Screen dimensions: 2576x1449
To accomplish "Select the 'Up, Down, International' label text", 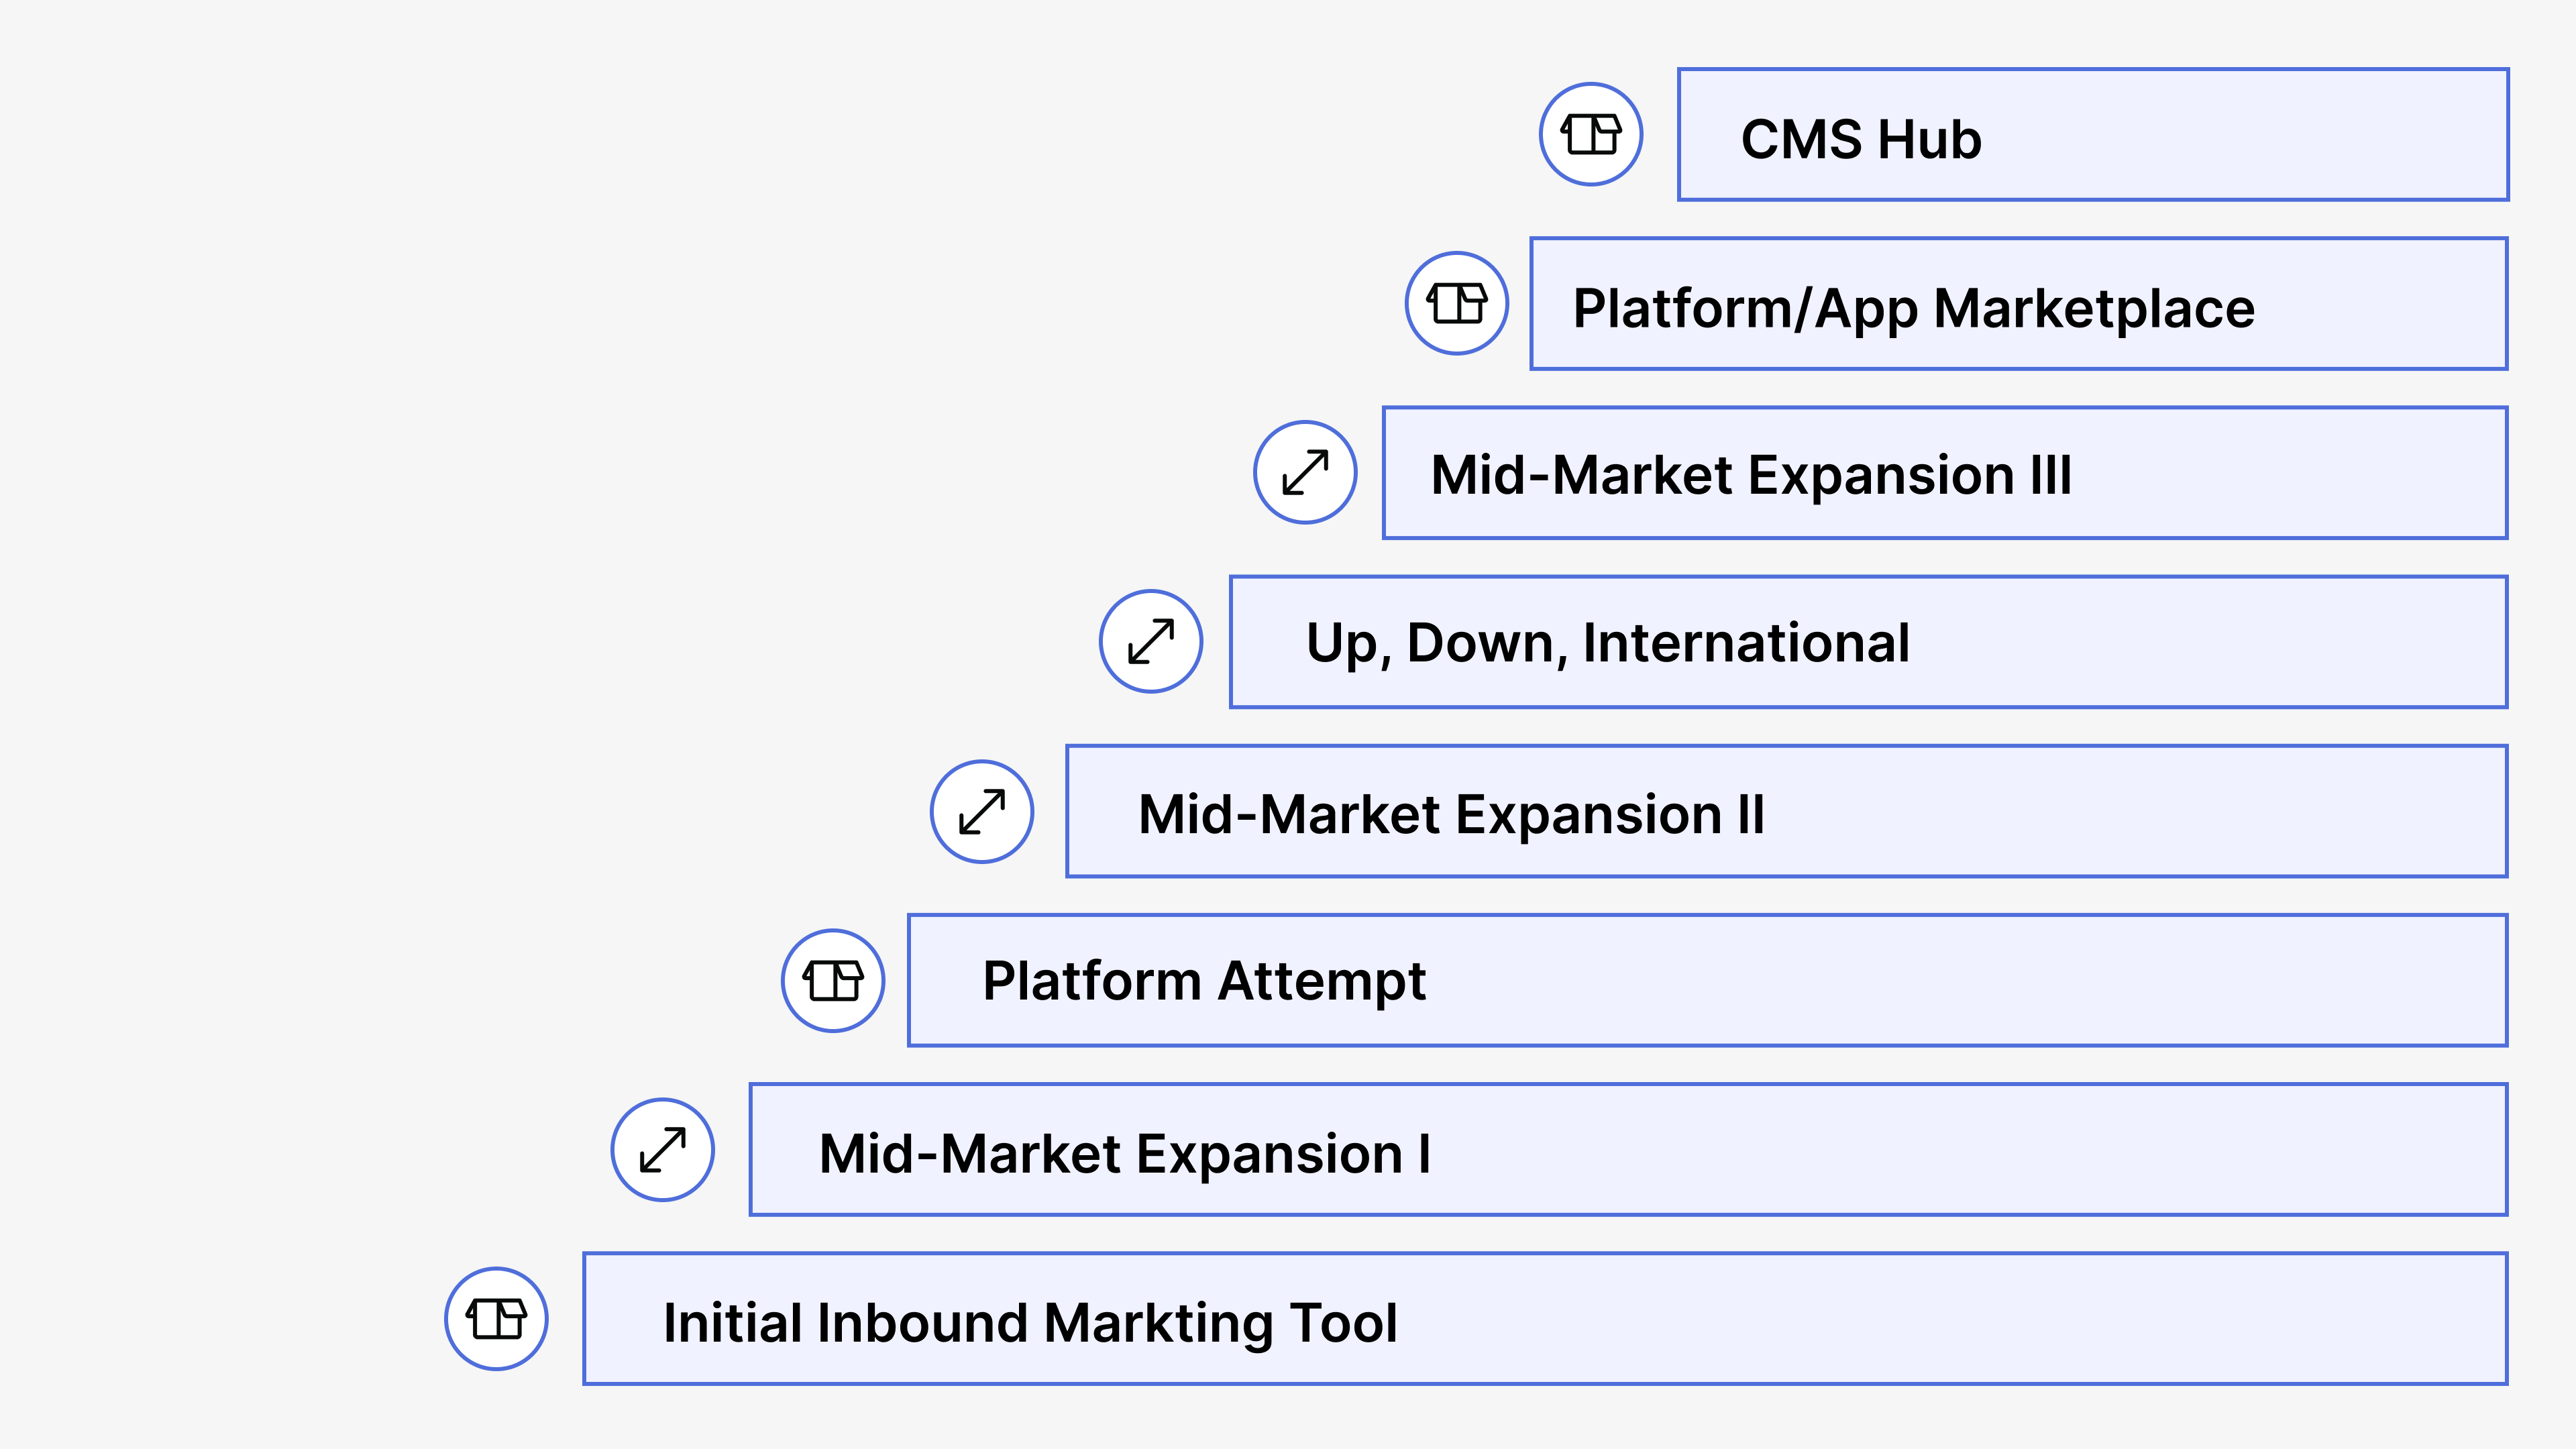I will (1608, 643).
